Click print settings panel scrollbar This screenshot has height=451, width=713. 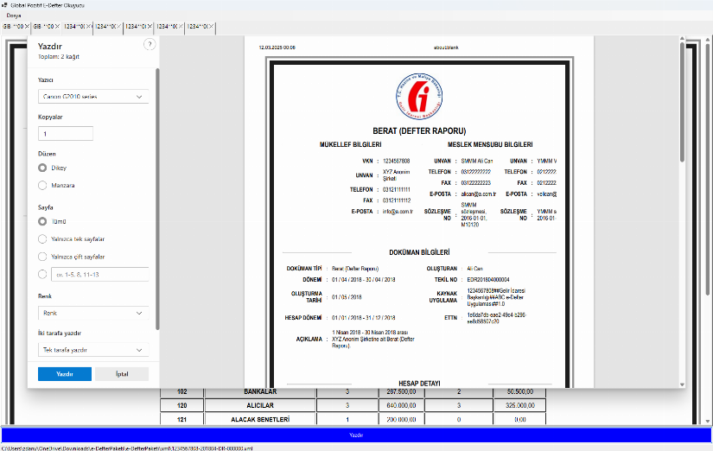pos(157,199)
